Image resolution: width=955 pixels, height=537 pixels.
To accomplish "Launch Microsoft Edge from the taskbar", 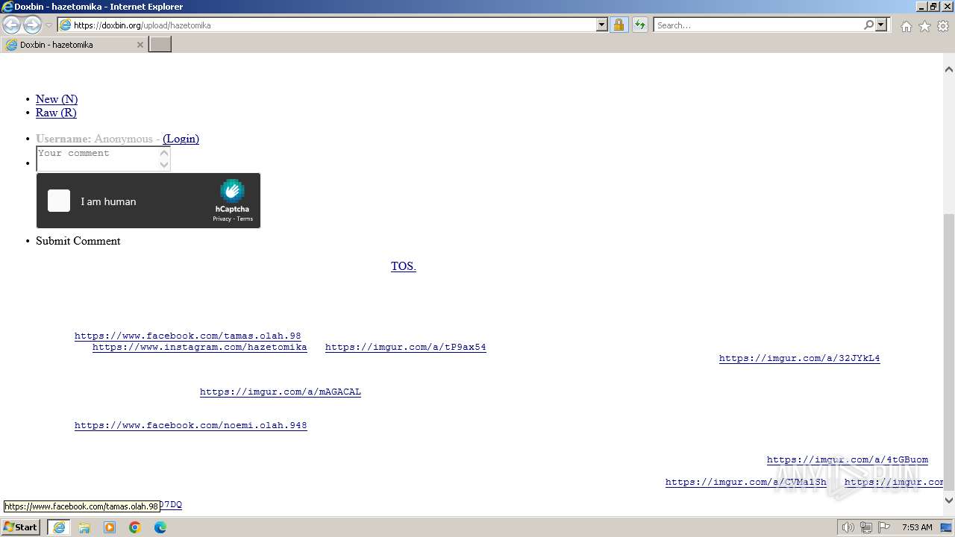I will 160,527.
